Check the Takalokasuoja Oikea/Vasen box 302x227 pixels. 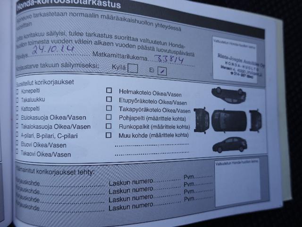pos(17,126)
